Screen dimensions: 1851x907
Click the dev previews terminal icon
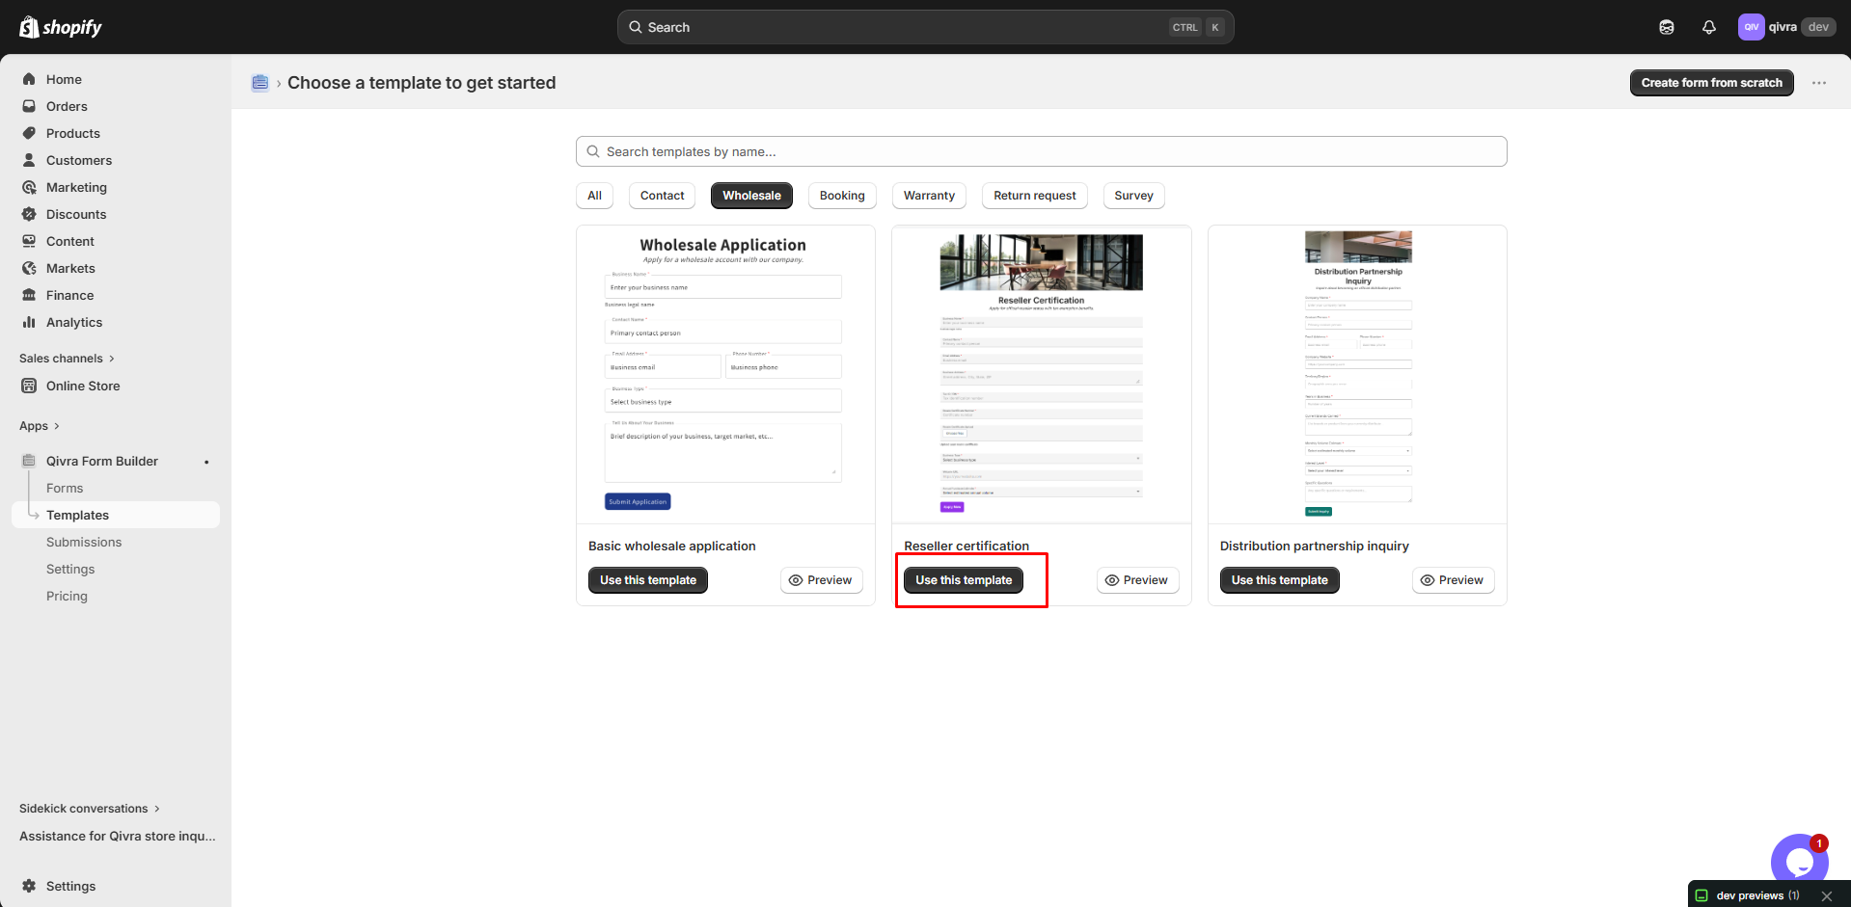point(1702,895)
